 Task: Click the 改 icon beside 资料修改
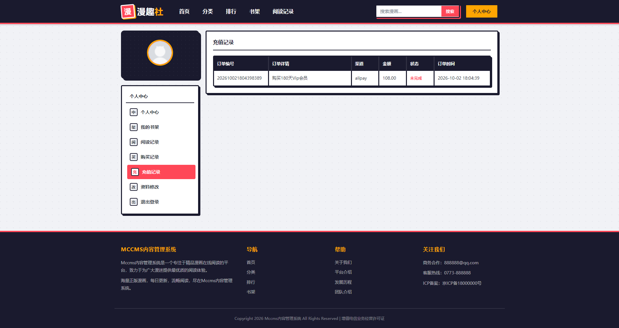pos(134,187)
